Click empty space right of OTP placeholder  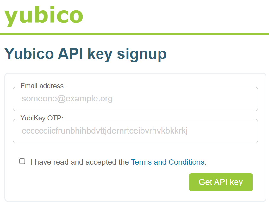[223, 131]
